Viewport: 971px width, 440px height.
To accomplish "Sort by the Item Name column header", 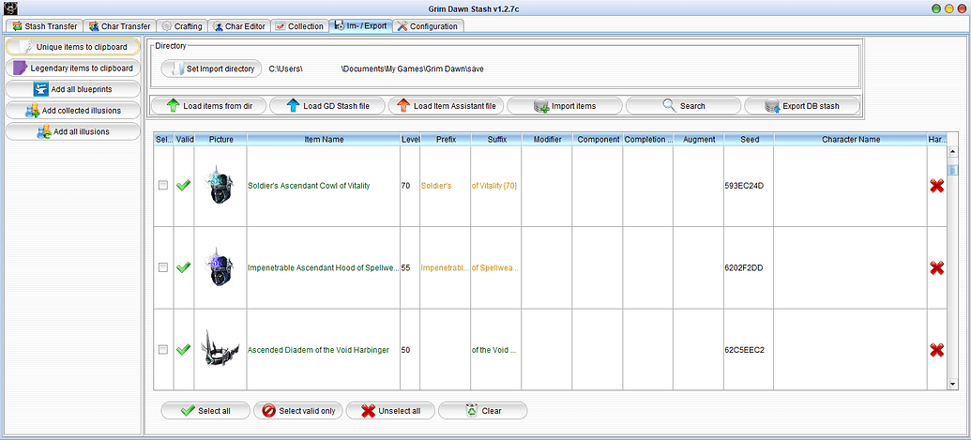I will click(x=324, y=140).
